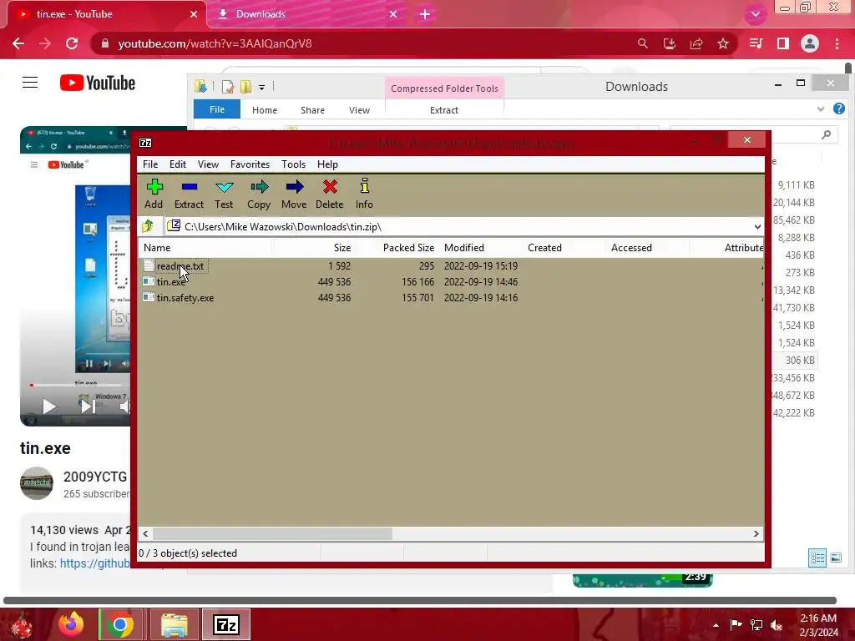Screen dimensions: 855x641
Task: Open the Tools menu in 7-Zip
Action: pos(293,164)
